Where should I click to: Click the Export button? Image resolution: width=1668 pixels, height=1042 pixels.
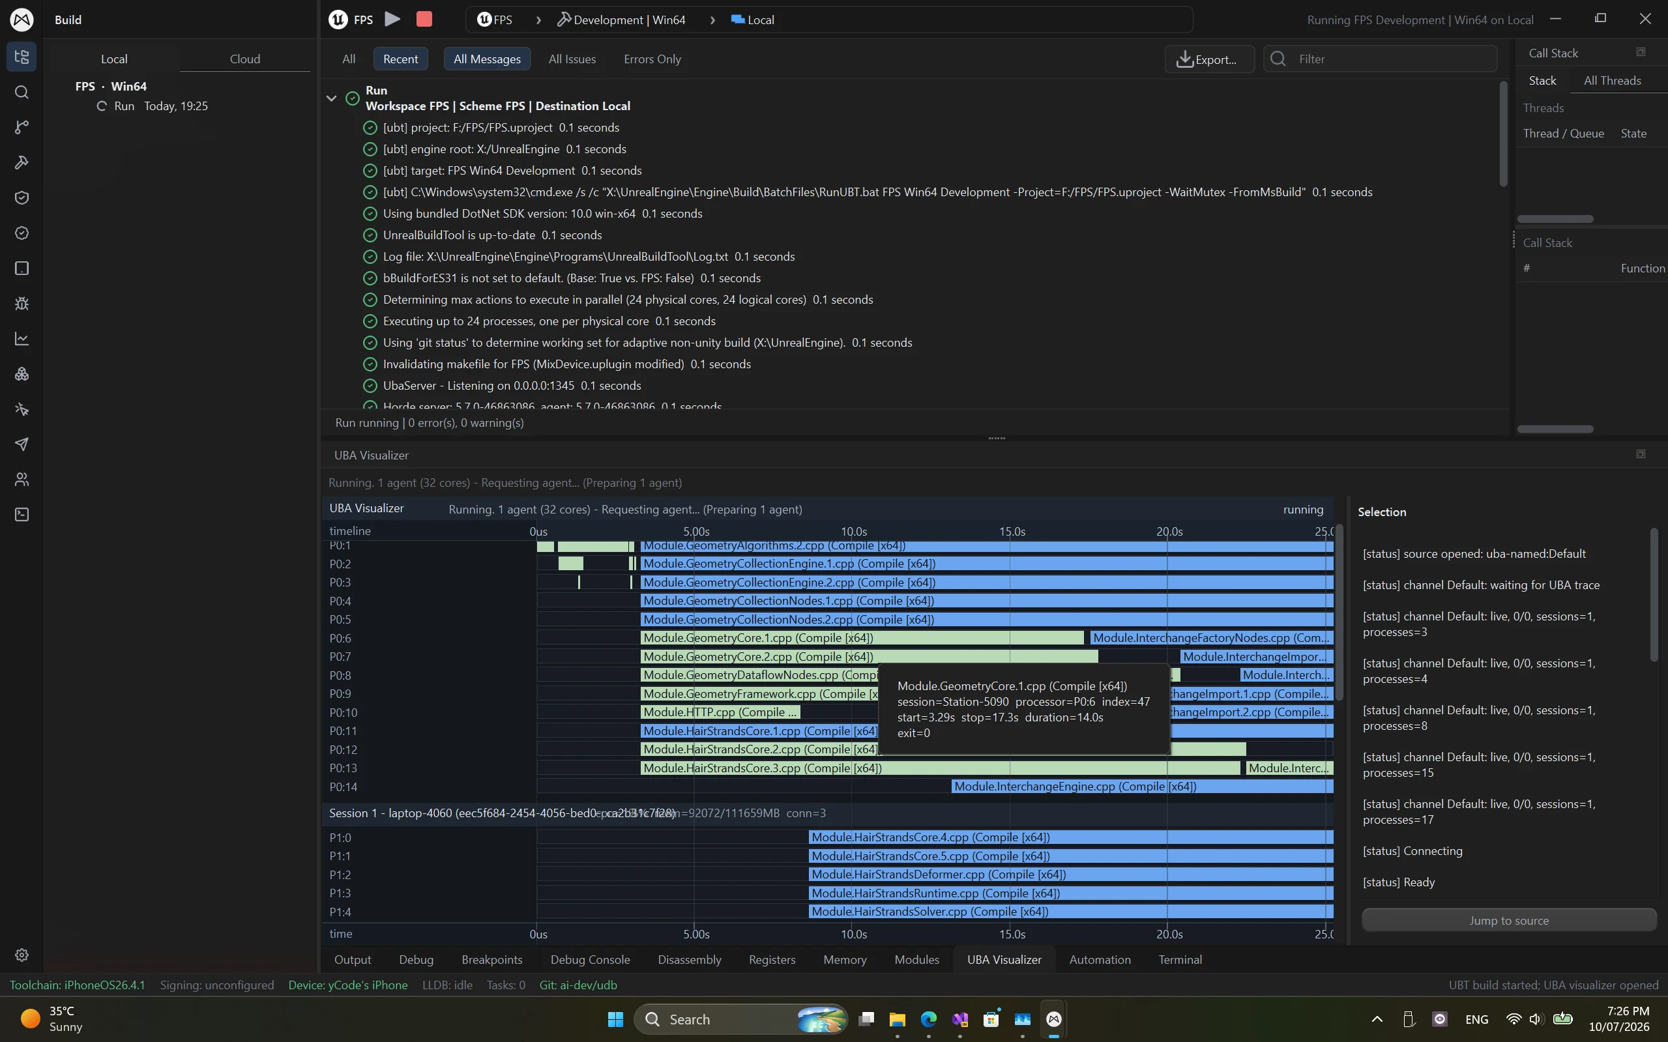coord(1210,59)
